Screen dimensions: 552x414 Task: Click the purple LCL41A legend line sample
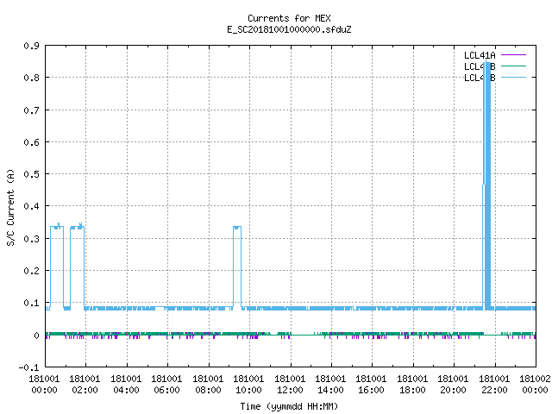[x=513, y=55]
